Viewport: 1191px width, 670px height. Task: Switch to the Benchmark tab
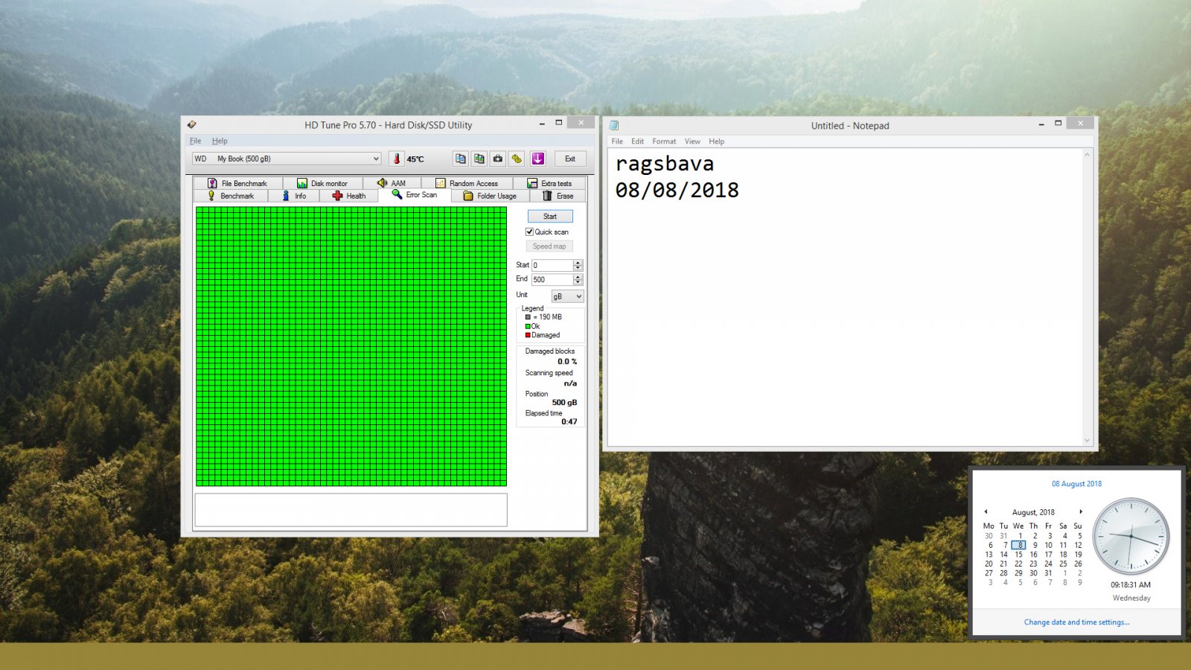point(231,196)
